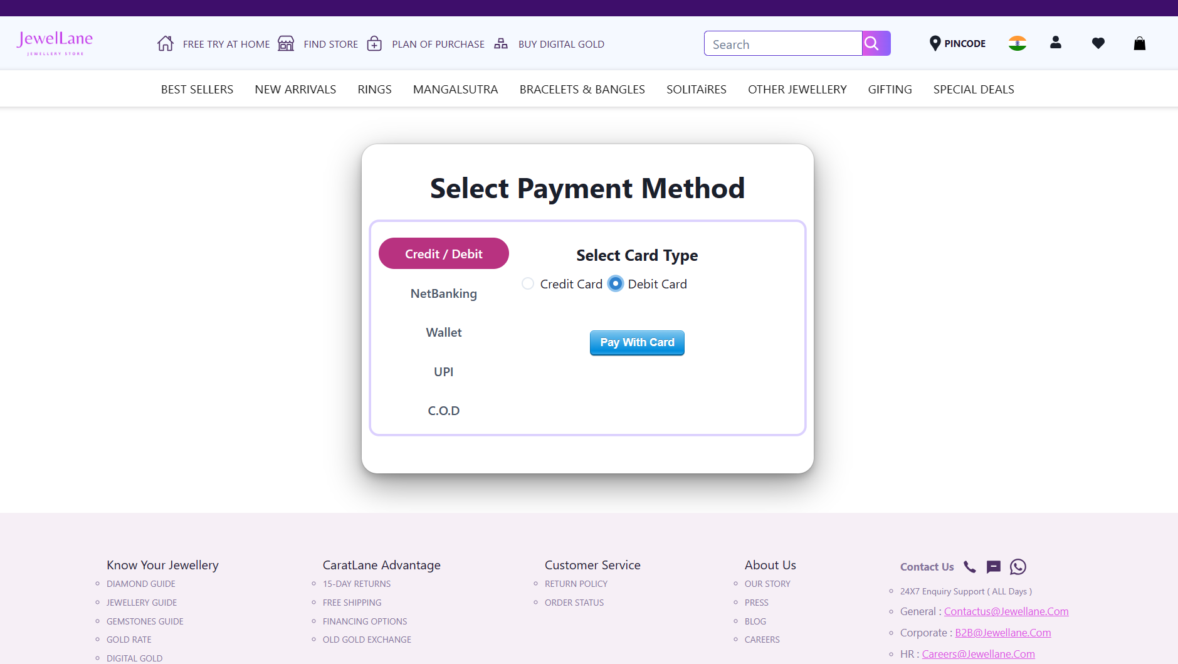Viewport: 1178px width, 664px height.
Task: Click the India flag language selector
Action: [x=1017, y=43]
